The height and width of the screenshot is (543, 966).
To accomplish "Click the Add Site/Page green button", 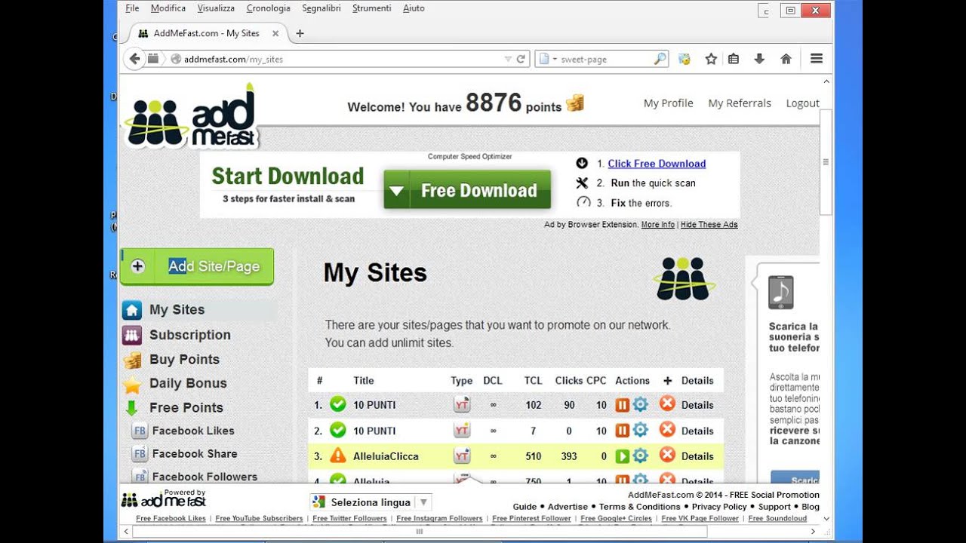I will coord(197,266).
